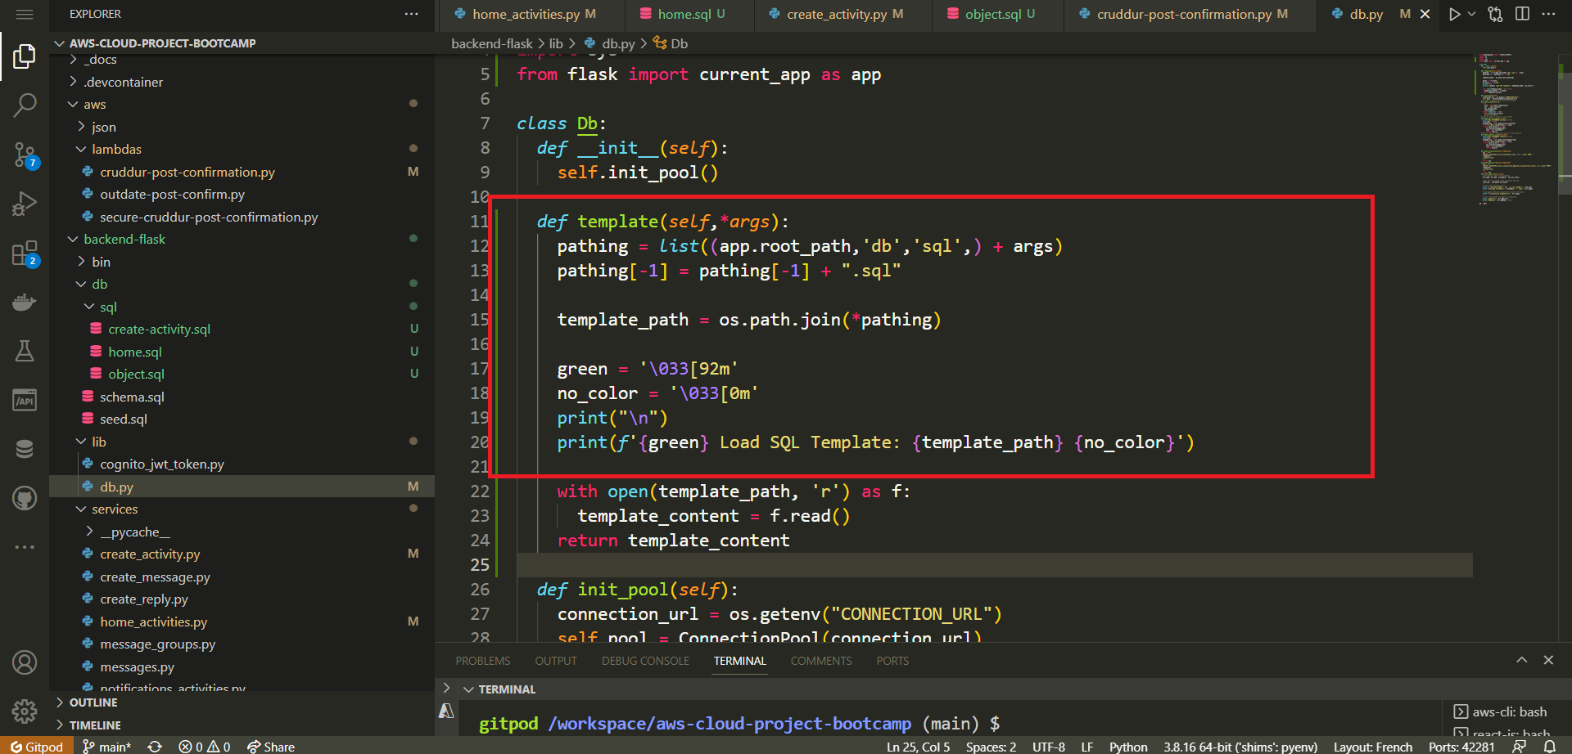This screenshot has width=1572, height=754.
Task: Open the PORTS panel tab
Action: coord(892,661)
